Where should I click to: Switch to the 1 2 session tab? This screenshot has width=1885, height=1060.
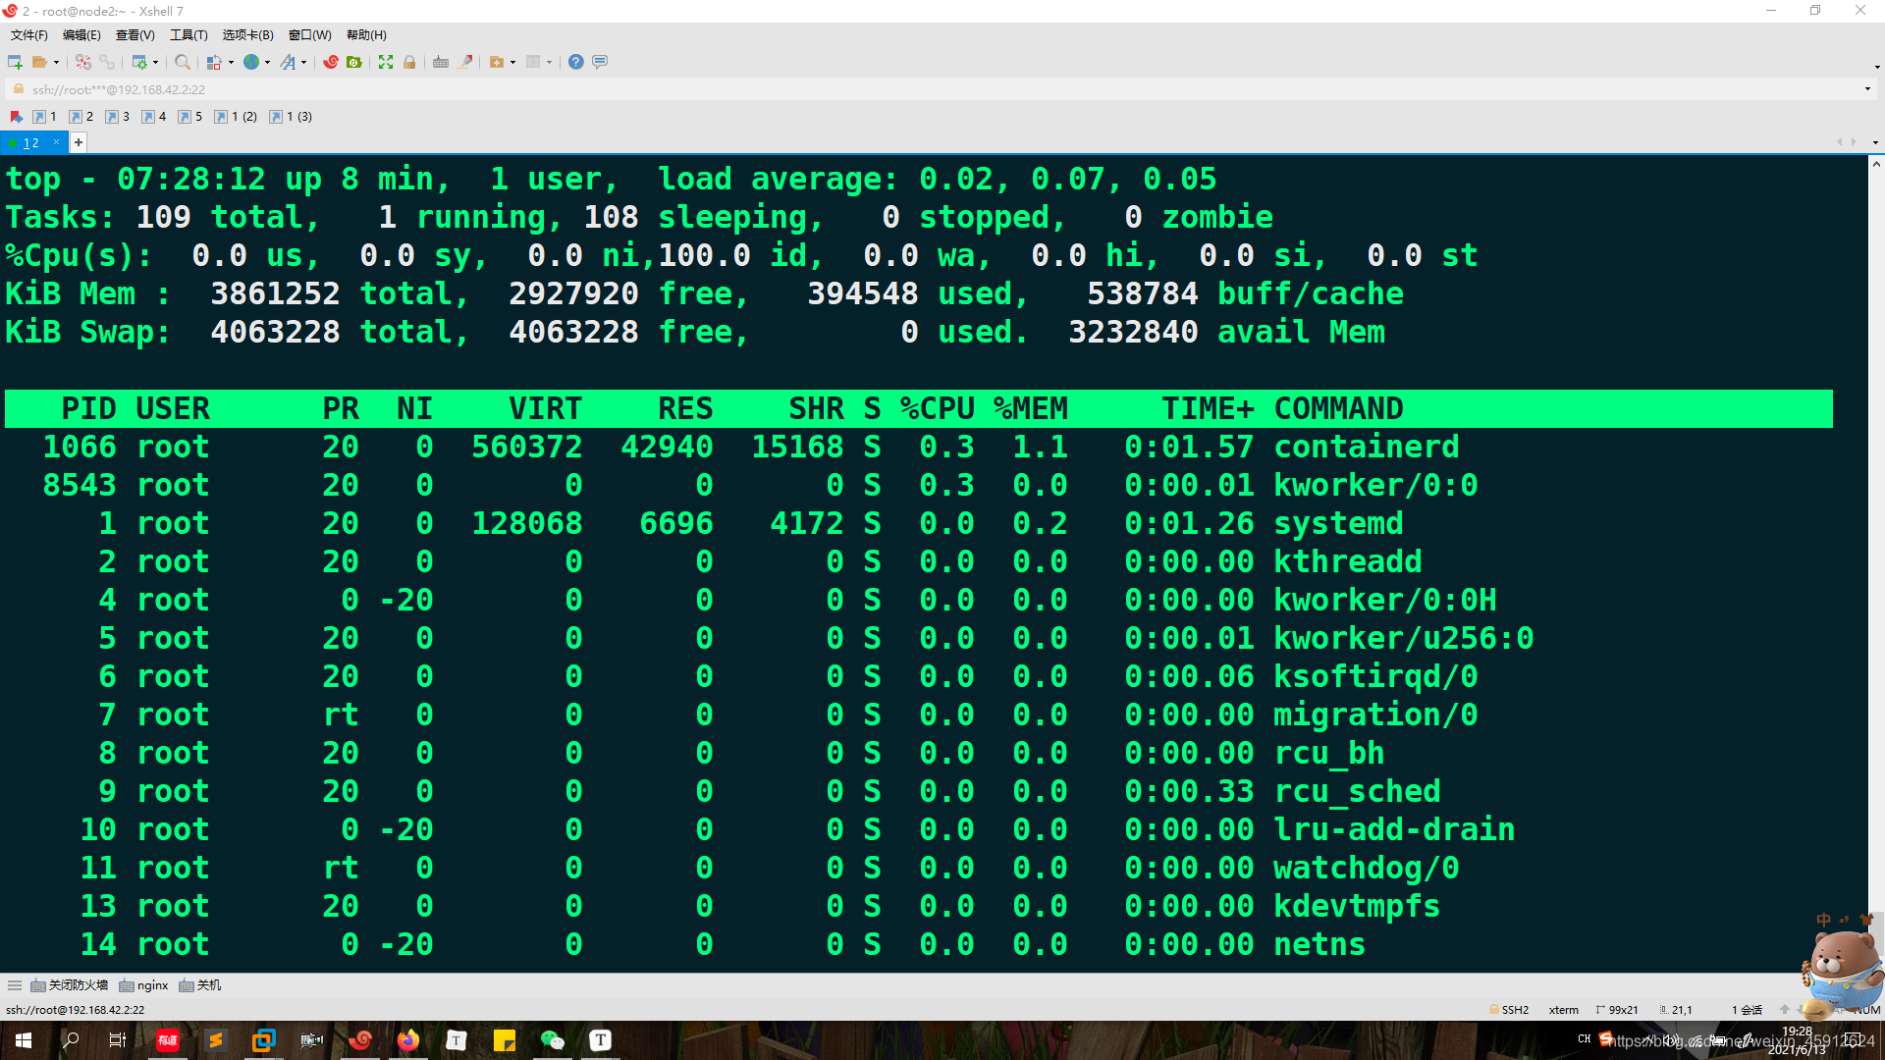[x=30, y=143]
